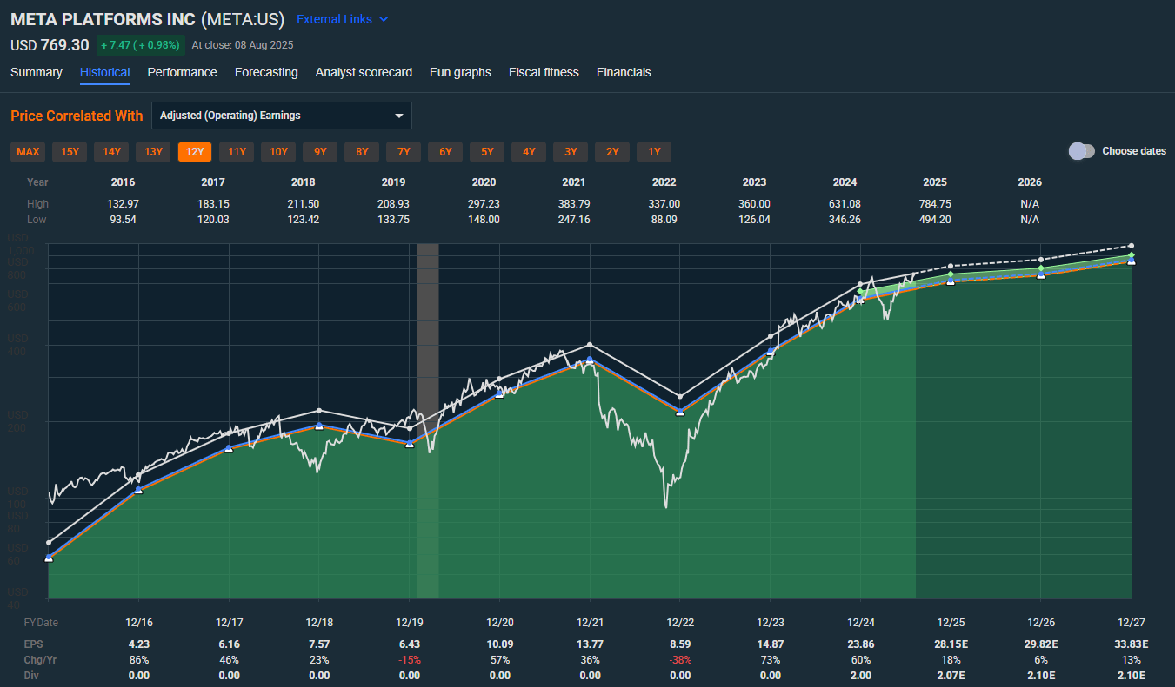The image size is (1175, 687).
Task: Click the 12Y highlighted range button
Action: pyautogui.click(x=194, y=151)
